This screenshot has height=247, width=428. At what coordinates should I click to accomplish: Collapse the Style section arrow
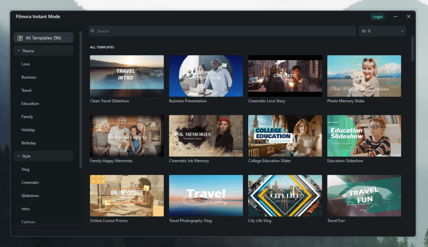tap(19, 156)
